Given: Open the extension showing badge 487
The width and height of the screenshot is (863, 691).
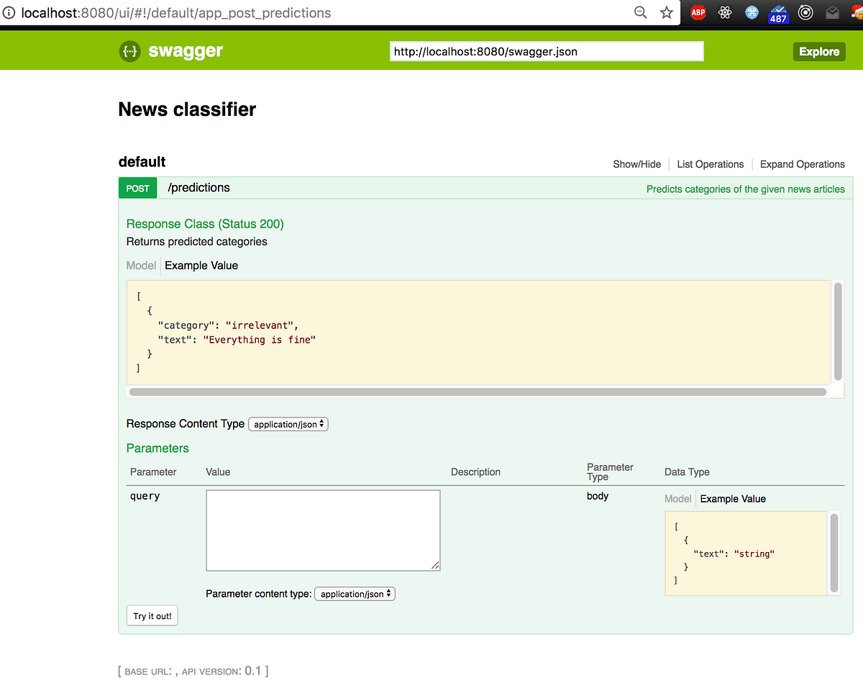Looking at the screenshot, I should tap(778, 14).
